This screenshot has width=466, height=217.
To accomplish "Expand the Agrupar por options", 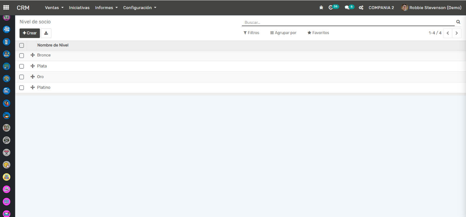I will coord(283,33).
